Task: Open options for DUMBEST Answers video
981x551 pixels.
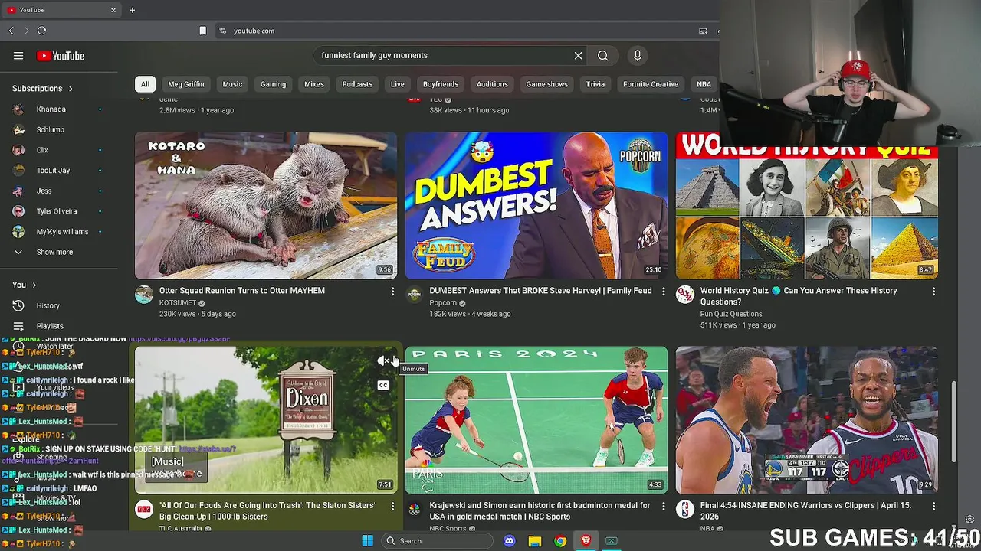Action: (663, 292)
